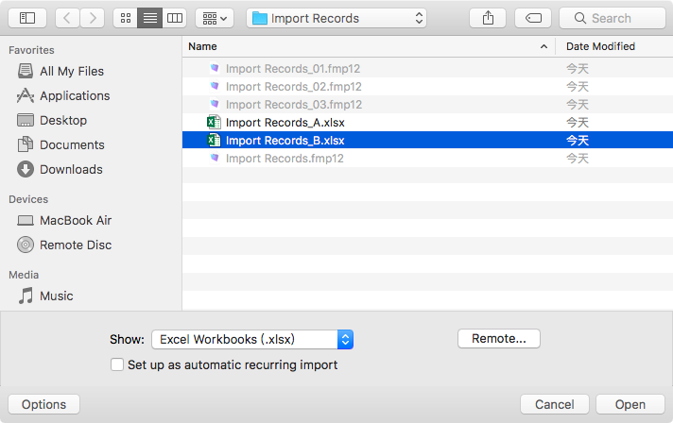Viewport: 673px width, 423px height.
Task: Enable Set up as automatic recurring import
Action: coord(117,364)
